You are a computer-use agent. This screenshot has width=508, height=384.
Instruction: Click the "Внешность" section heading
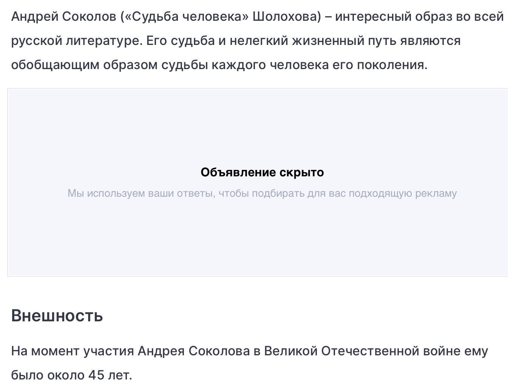[57, 315]
